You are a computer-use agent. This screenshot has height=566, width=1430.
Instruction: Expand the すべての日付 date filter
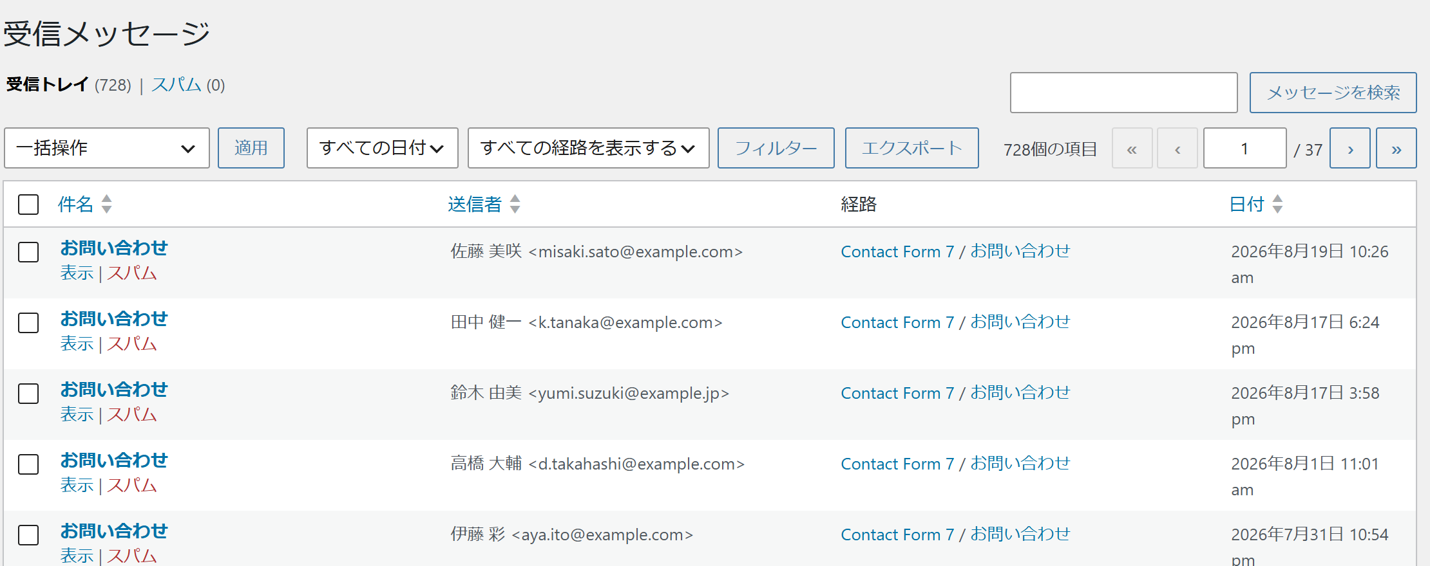pos(383,148)
